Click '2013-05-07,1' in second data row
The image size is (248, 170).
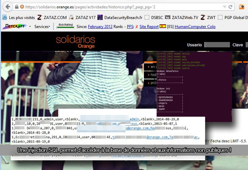pyautogui.click(x=166, y=124)
